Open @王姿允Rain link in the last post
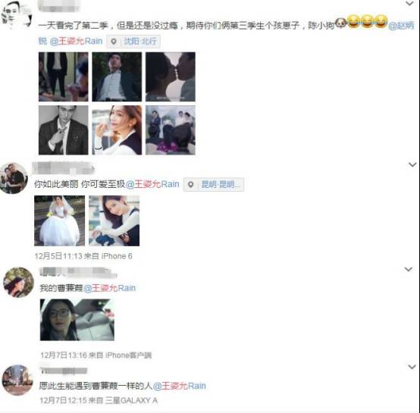 point(179,386)
